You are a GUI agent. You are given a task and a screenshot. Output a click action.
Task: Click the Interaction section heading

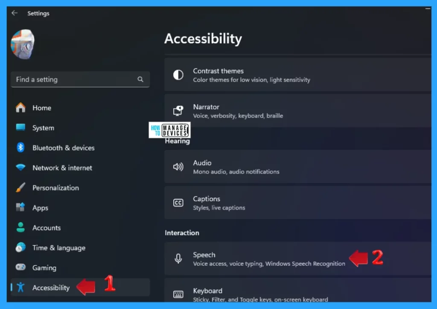coord(182,233)
